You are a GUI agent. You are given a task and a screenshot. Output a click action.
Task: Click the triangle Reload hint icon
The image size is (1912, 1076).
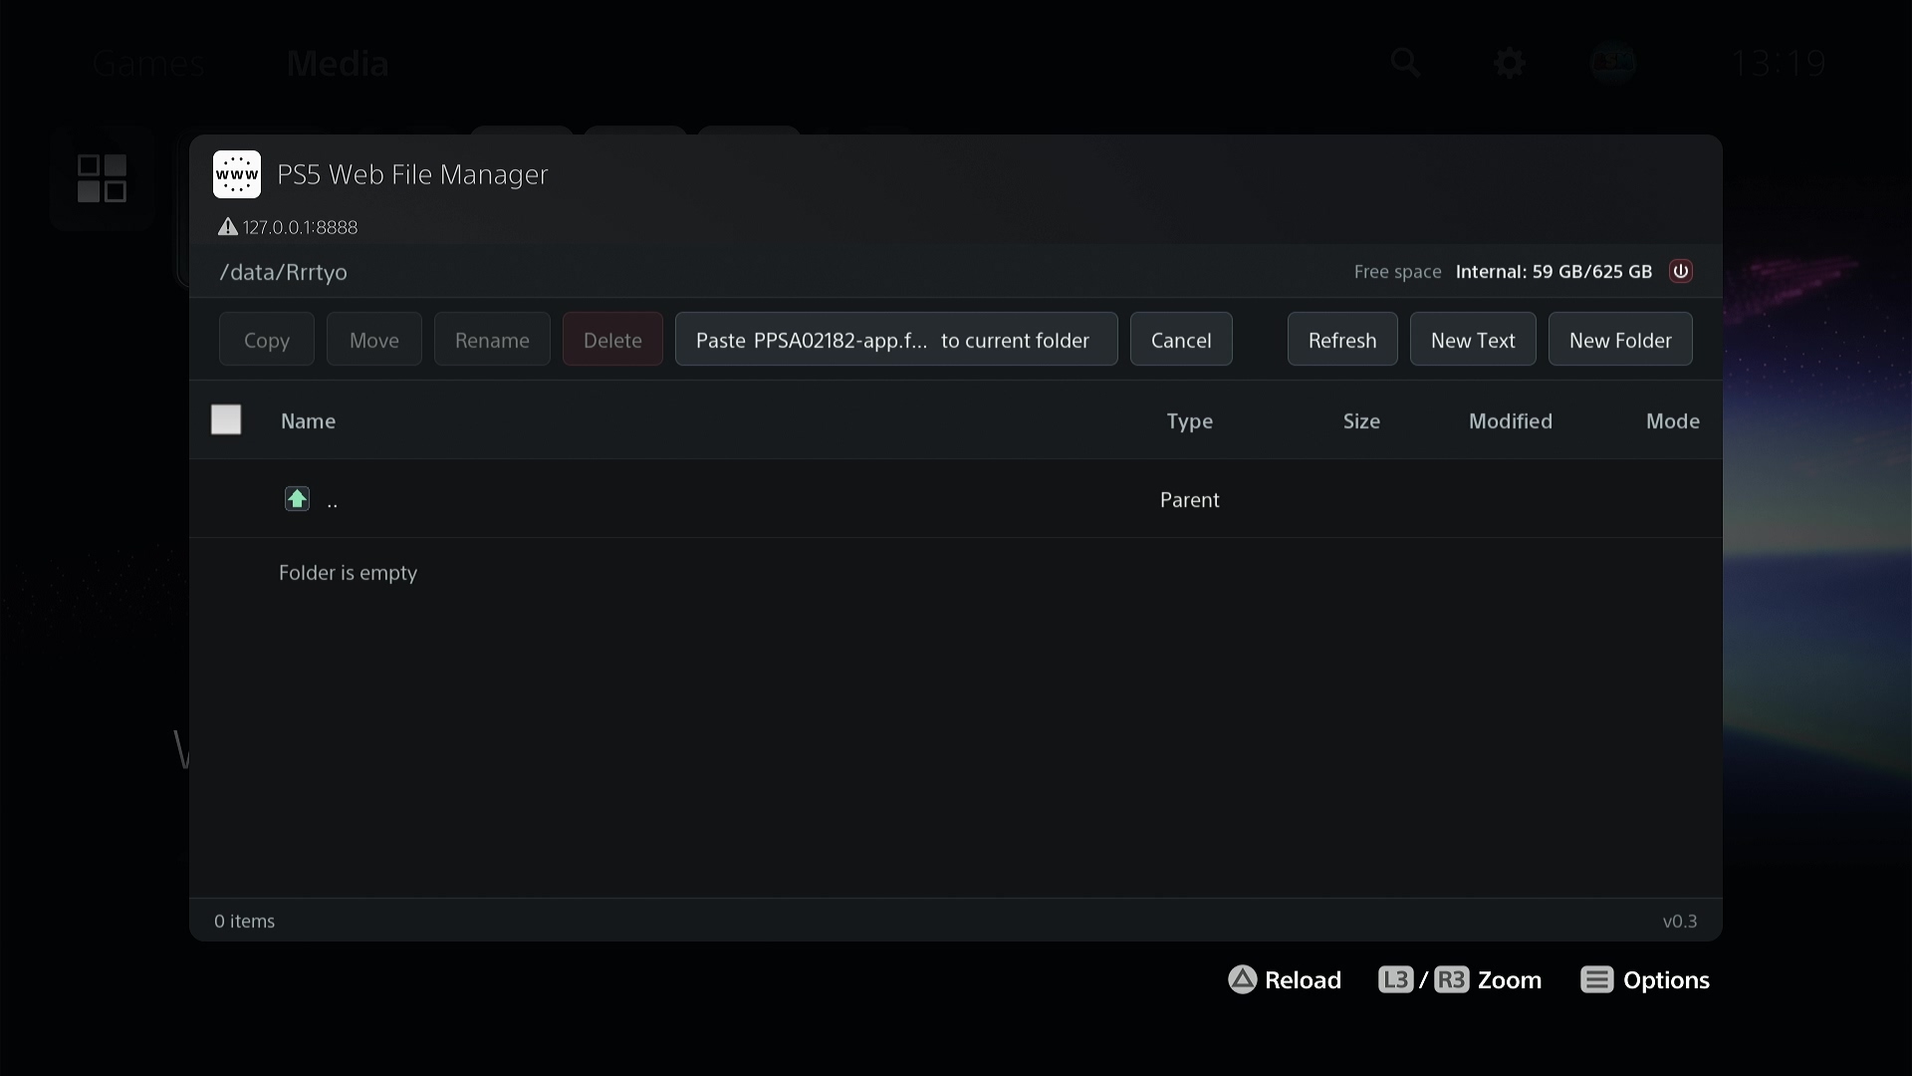point(1243,979)
